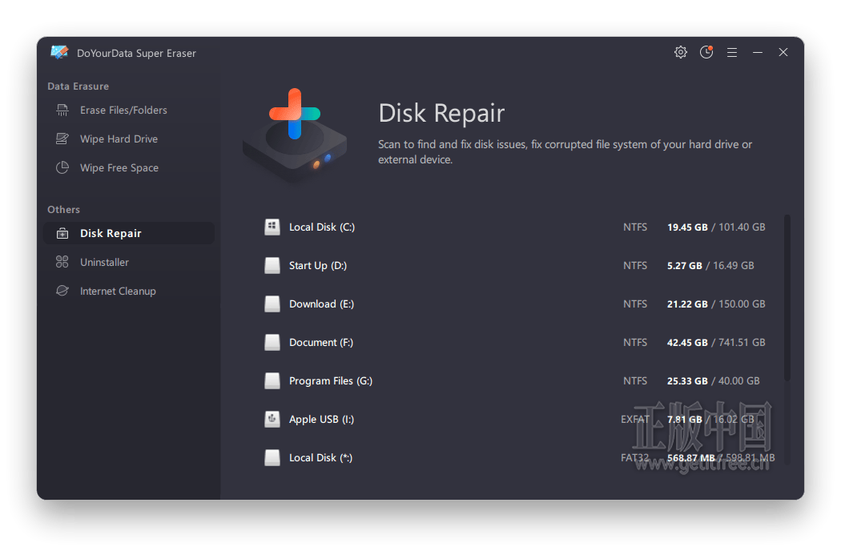Click the first-aid kit icon for Disk Repair
The image size is (841, 551).
(x=62, y=233)
